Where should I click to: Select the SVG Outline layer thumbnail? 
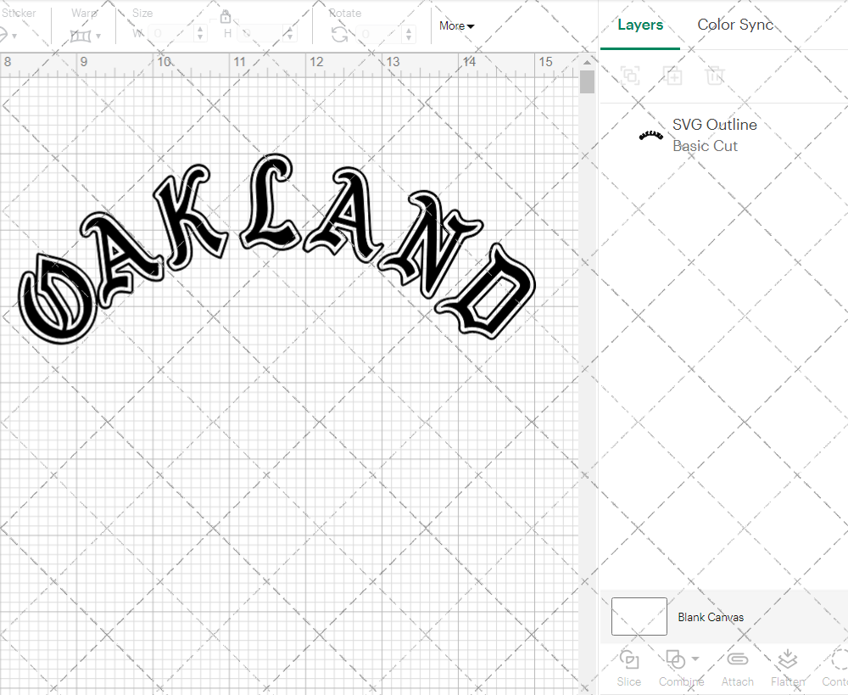pos(650,134)
